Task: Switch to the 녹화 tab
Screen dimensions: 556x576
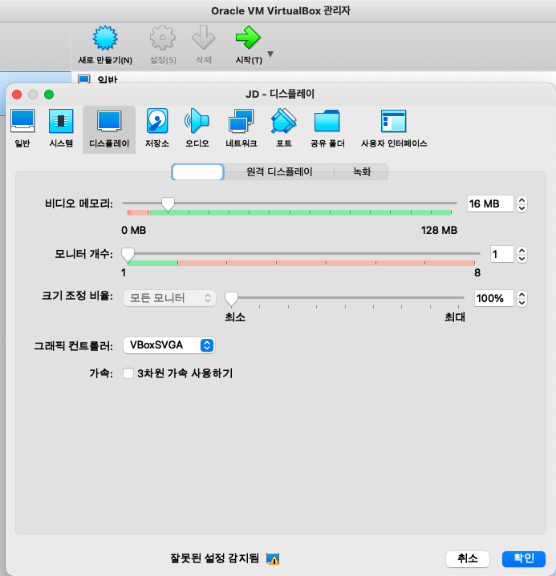Action: tap(362, 172)
